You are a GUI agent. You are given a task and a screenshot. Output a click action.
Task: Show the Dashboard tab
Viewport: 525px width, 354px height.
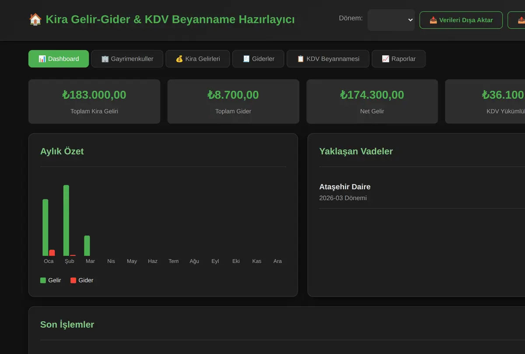(x=59, y=59)
